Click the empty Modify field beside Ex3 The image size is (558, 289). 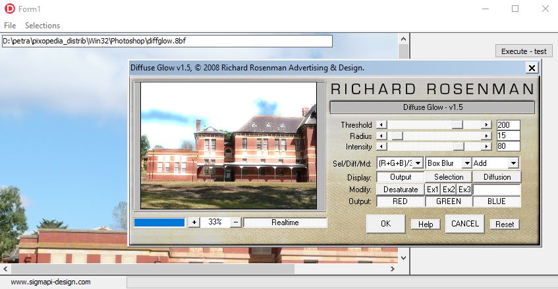tap(497, 190)
